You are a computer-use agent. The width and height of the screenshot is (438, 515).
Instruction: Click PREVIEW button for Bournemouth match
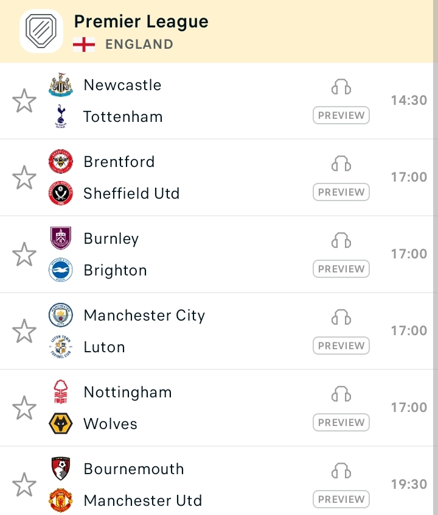(341, 499)
